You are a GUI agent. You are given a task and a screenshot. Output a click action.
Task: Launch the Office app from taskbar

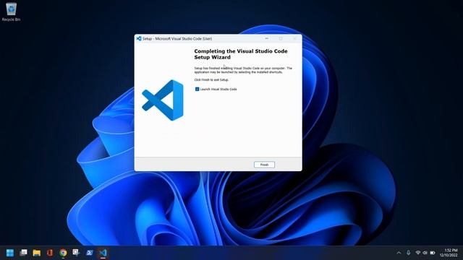tap(50, 253)
